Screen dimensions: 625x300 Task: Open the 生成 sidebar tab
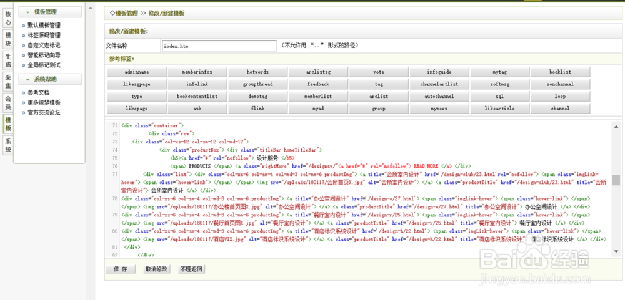(x=8, y=60)
